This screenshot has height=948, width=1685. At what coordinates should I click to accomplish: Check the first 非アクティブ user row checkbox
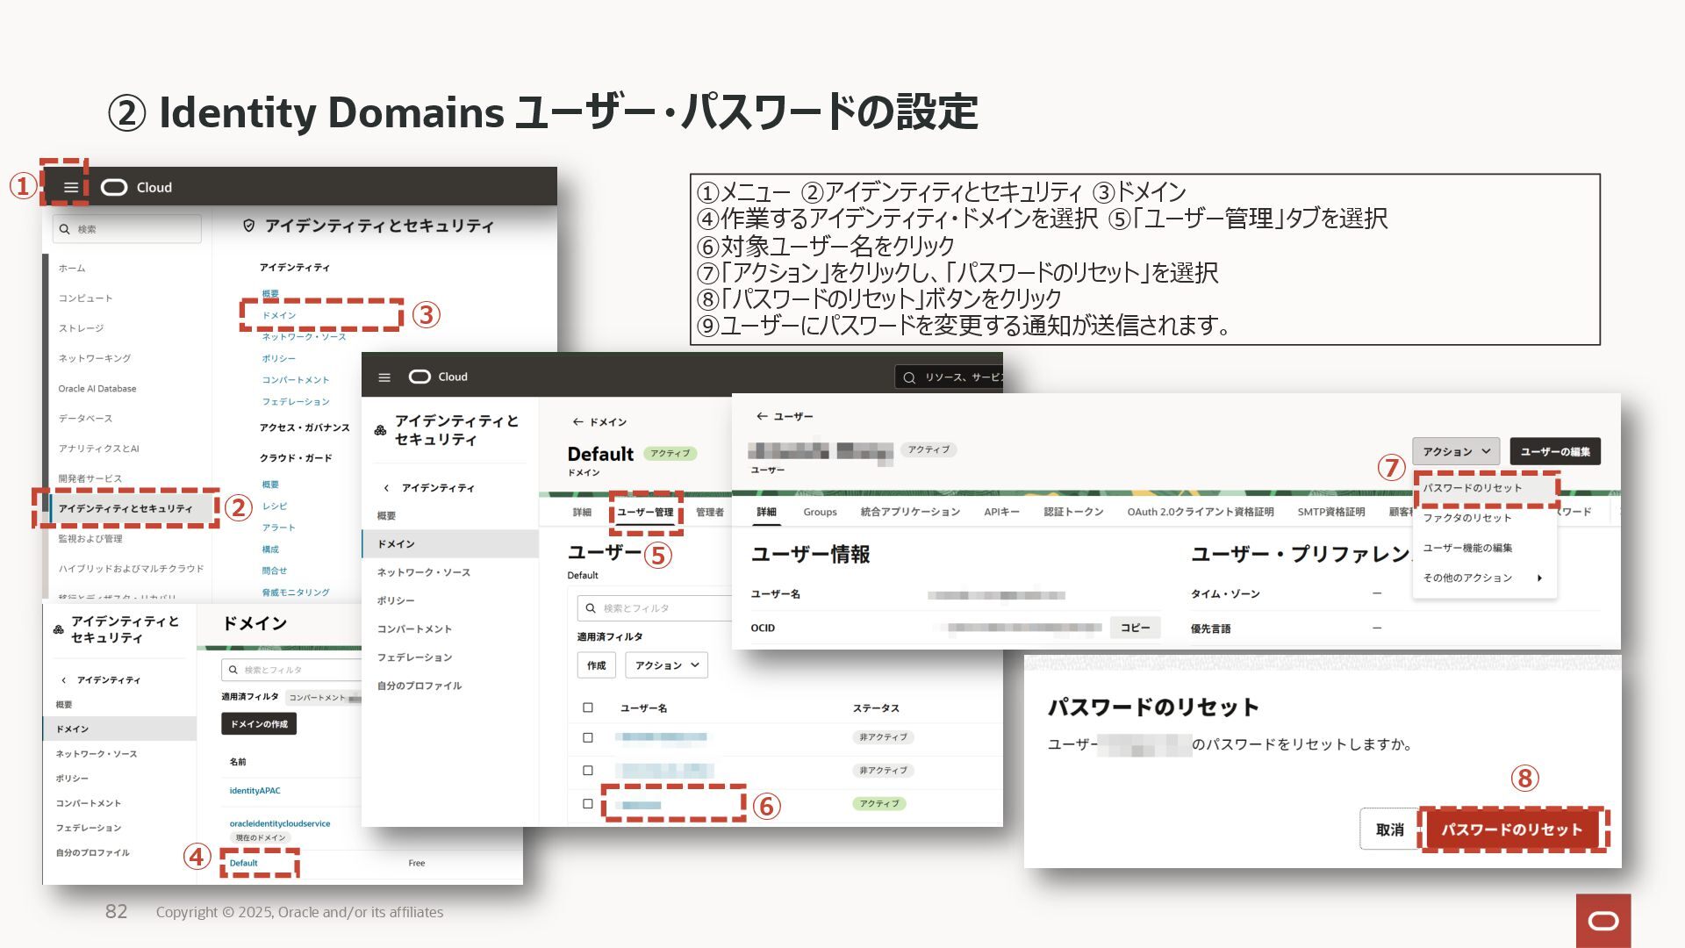pos(588,737)
